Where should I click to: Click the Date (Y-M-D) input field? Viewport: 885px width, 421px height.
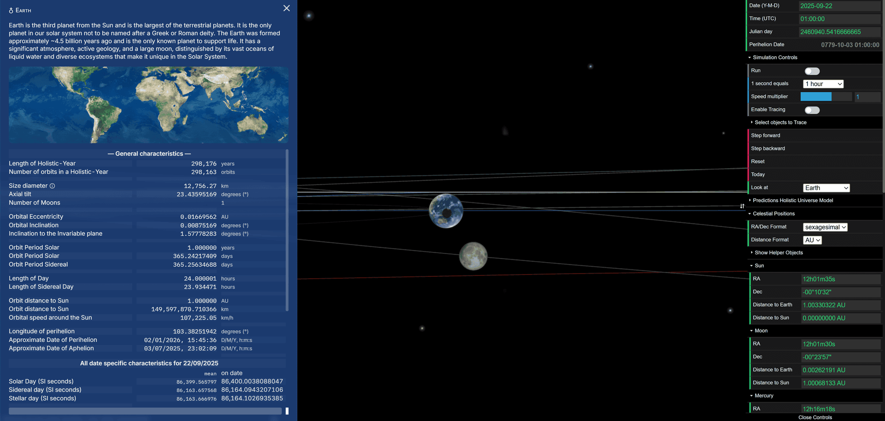point(839,6)
